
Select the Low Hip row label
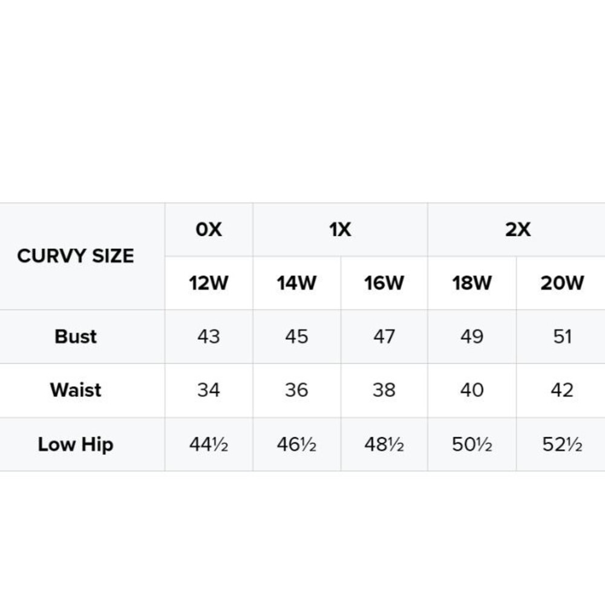pyautogui.click(x=76, y=444)
